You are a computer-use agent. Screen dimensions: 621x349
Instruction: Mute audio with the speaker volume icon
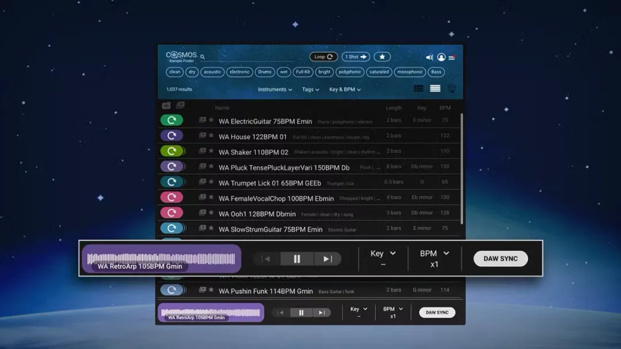pyautogui.click(x=429, y=57)
